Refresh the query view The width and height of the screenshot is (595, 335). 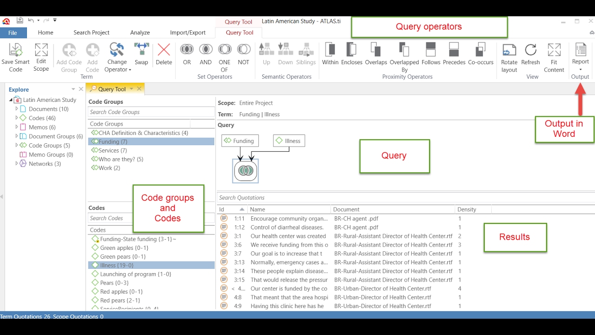tap(530, 54)
